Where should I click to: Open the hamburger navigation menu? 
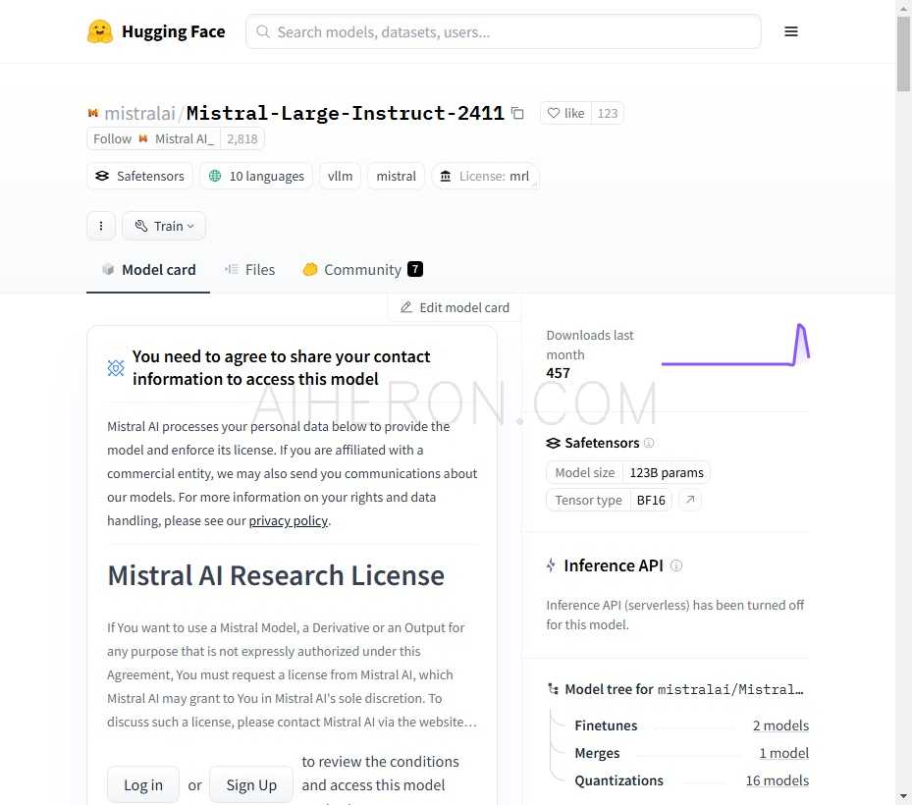coord(790,31)
